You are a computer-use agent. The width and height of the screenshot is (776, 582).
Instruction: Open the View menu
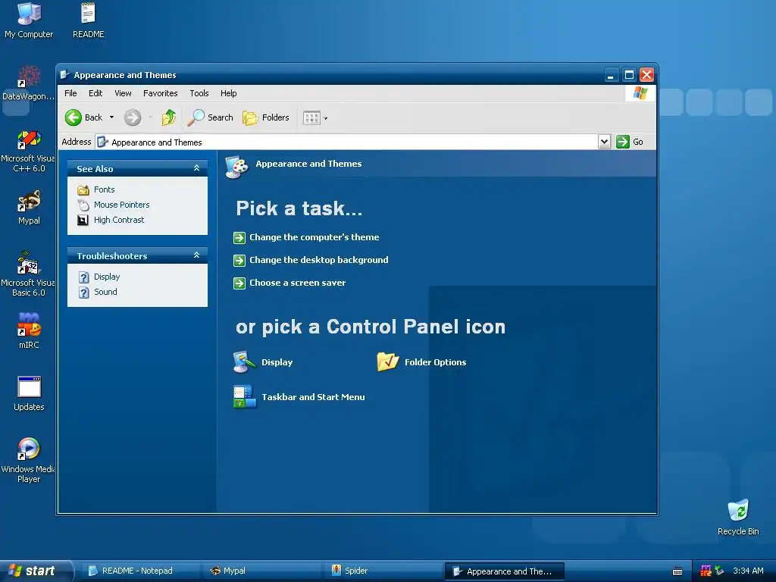124,93
